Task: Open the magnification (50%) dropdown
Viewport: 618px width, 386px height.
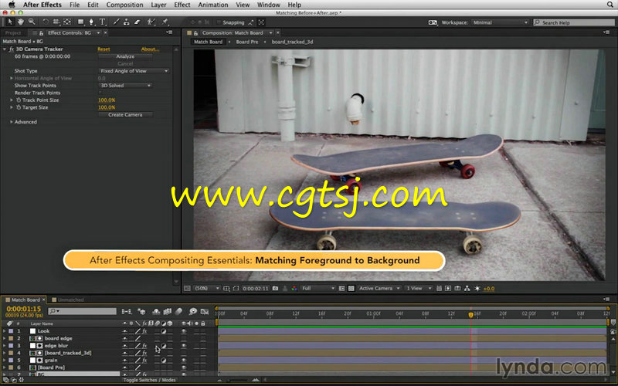Action: [x=207, y=288]
